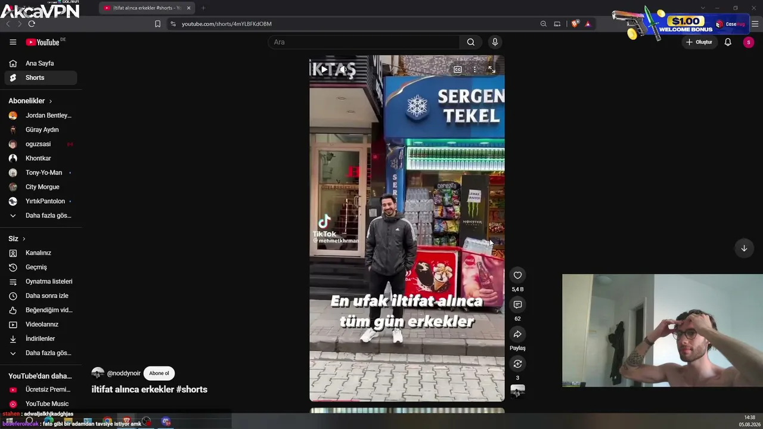Select Shorts in the sidebar
This screenshot has width=763, height=429.
41,77
